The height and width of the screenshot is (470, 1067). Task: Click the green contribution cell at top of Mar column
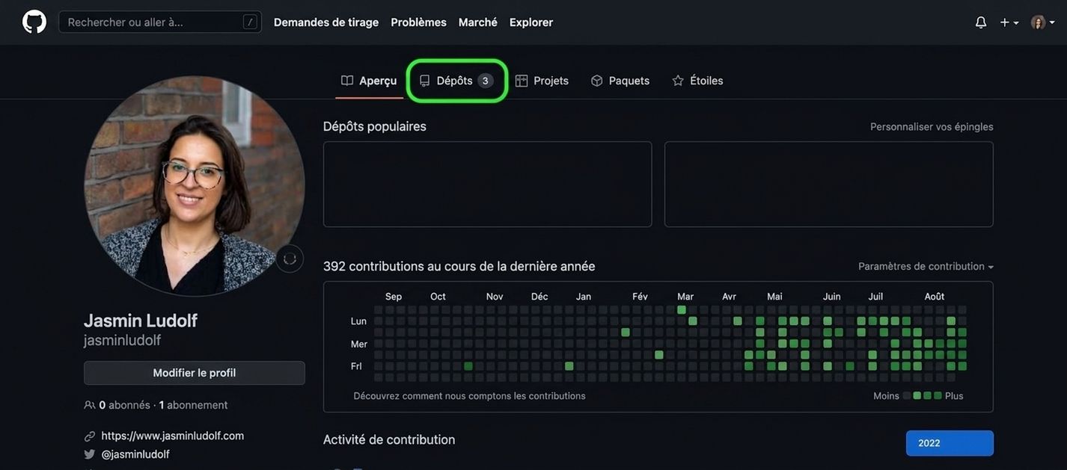click(x=682, y=309)
